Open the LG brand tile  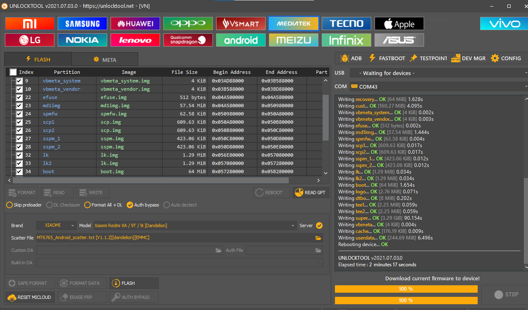(30, 40)
